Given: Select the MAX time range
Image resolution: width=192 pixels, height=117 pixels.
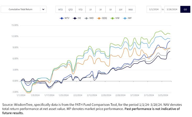Looking at the screenshot, I should coord(131,9).
